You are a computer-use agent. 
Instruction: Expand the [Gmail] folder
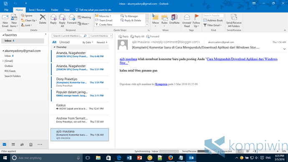pos(3,61)
